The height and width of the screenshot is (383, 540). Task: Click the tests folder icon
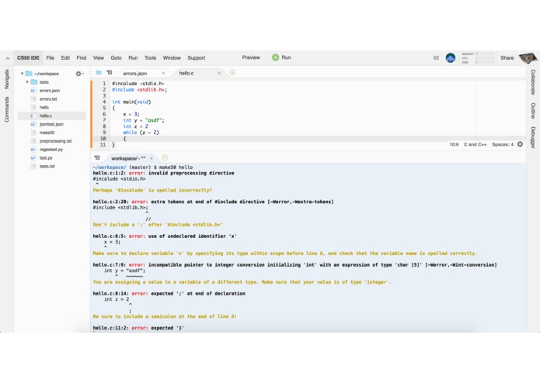click(34, 82)
